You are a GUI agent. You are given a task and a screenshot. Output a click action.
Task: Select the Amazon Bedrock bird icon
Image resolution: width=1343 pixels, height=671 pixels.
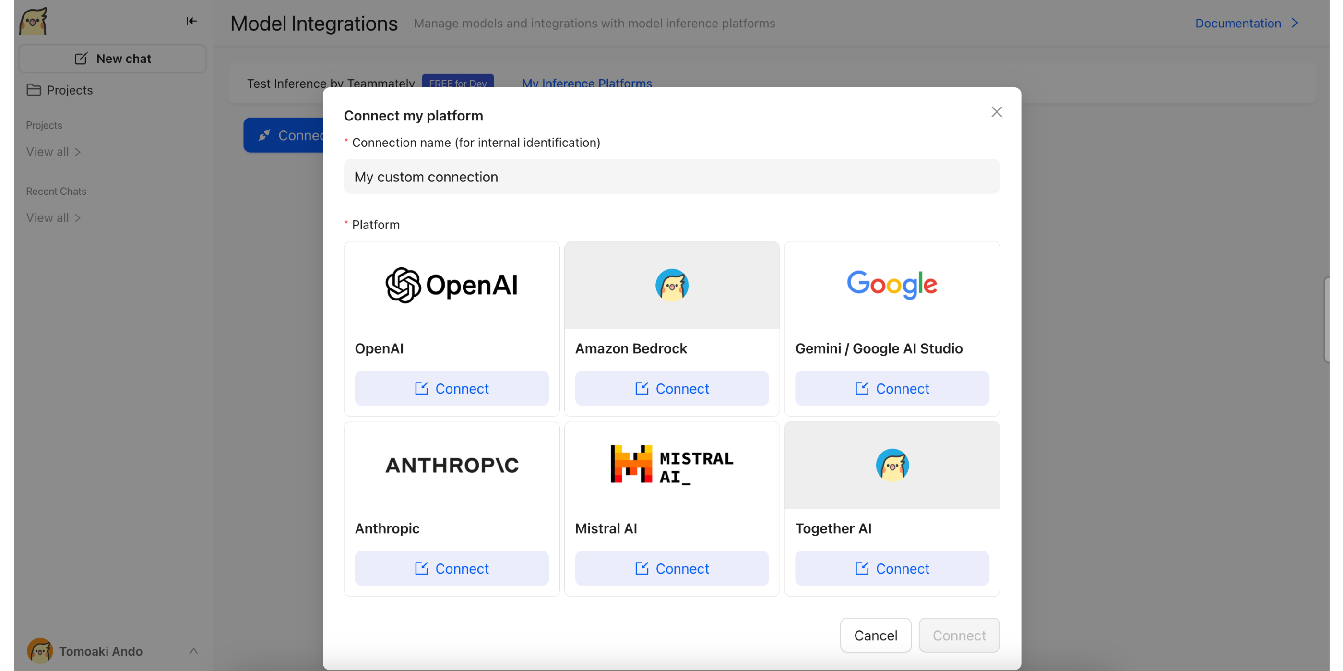(x=672, y=285)
